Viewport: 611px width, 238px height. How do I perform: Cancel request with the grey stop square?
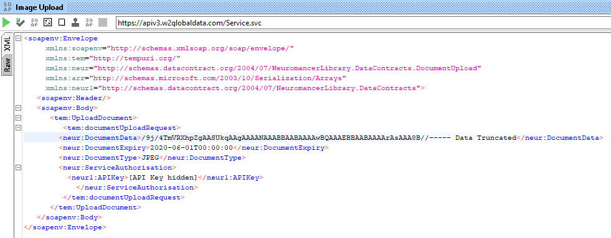(103, 22)
